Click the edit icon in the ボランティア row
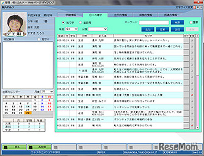This screenshot has height=156, width=204. tap(192, 119)
